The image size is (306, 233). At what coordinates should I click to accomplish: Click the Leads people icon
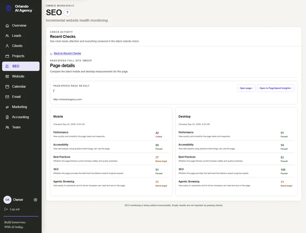pyautogui.click(x=7, y=36)
